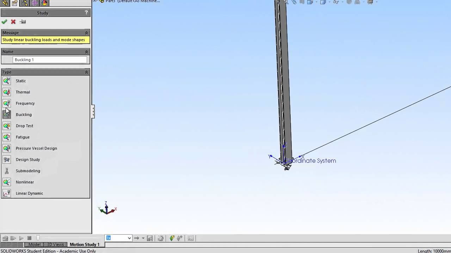Viewport: 451px width, 253px height.
Task: Pick the Frequency study type icon
Action: tap(7, 103)
